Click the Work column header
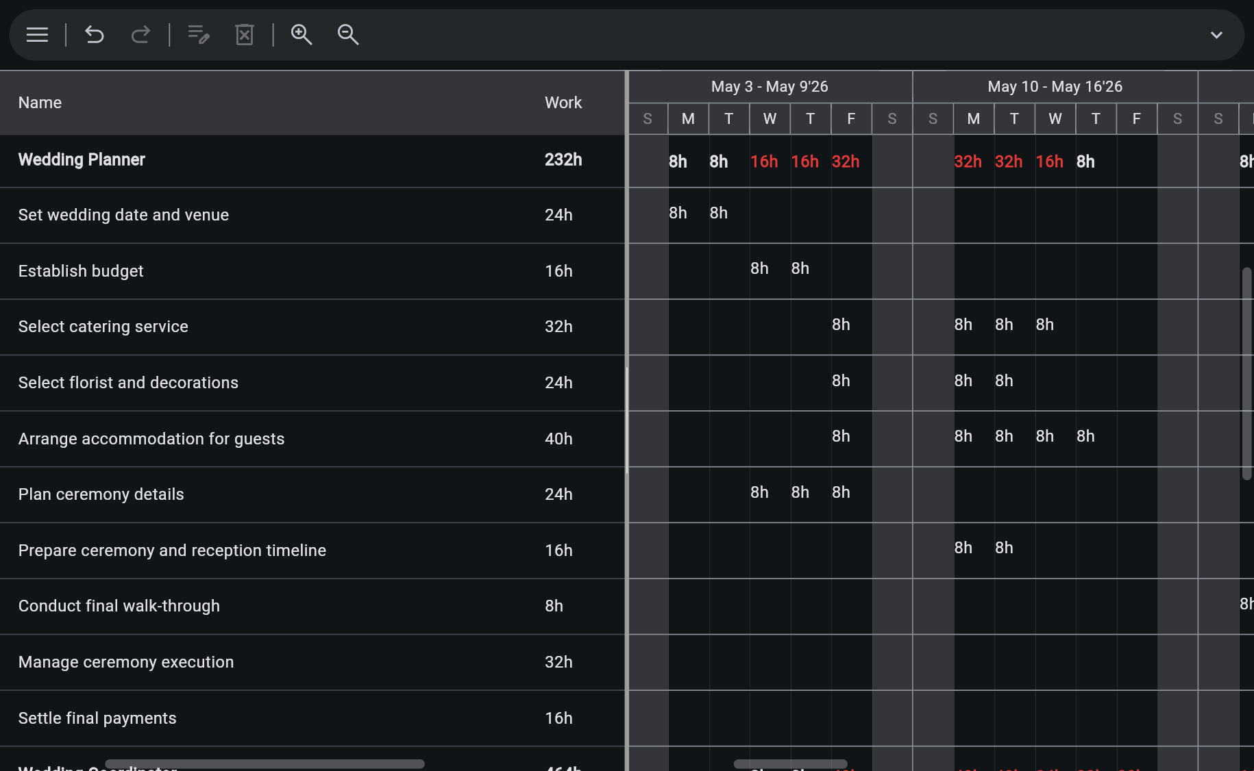The height and width of the screenshot is (771, 1254). (563, 102)
